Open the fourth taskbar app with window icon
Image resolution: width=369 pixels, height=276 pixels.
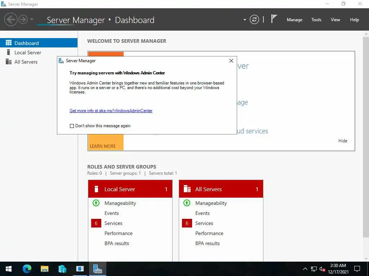click(x=80, y=269)
